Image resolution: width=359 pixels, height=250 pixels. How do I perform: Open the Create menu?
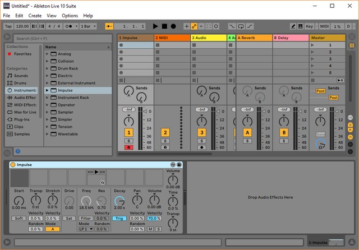[35, 16]
